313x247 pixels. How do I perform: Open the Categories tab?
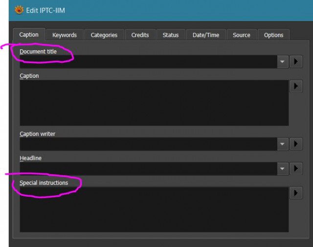coord(104,35)
